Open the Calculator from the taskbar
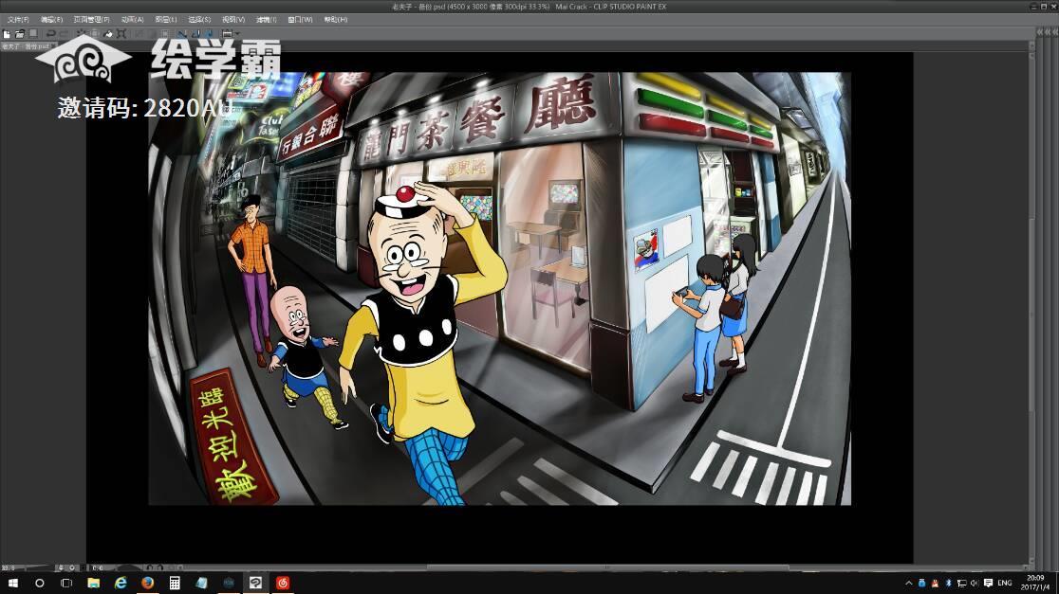Viewport: 1059px width, 594px height. point(175,583)
